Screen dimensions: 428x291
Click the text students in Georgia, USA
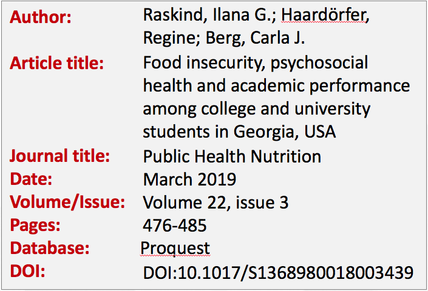[x=239, y=132]
